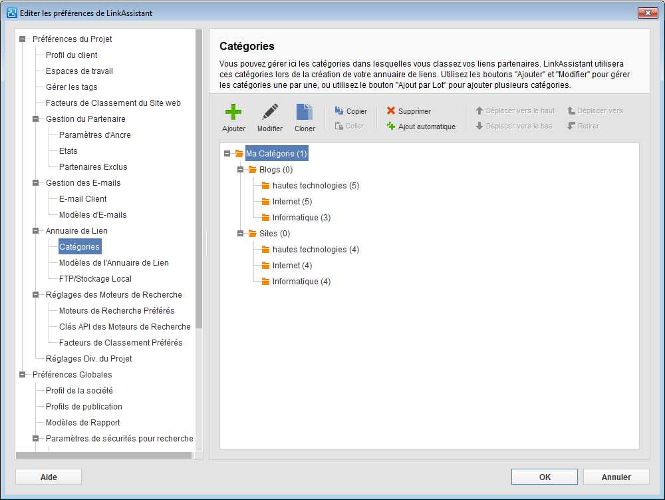This screenshot has width=665, height=500.
Task: Click the green Ajouter plus icon
Action: 233,112
